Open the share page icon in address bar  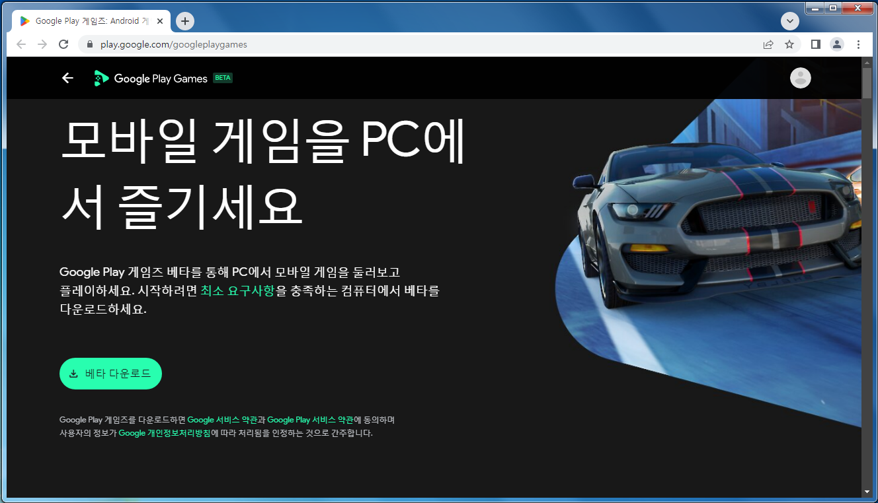click(x=768, y=44)
